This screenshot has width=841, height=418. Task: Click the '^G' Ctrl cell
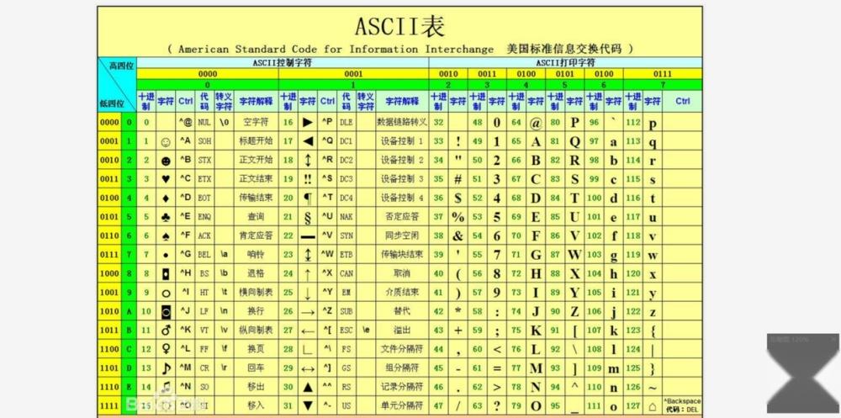point(186,255)
